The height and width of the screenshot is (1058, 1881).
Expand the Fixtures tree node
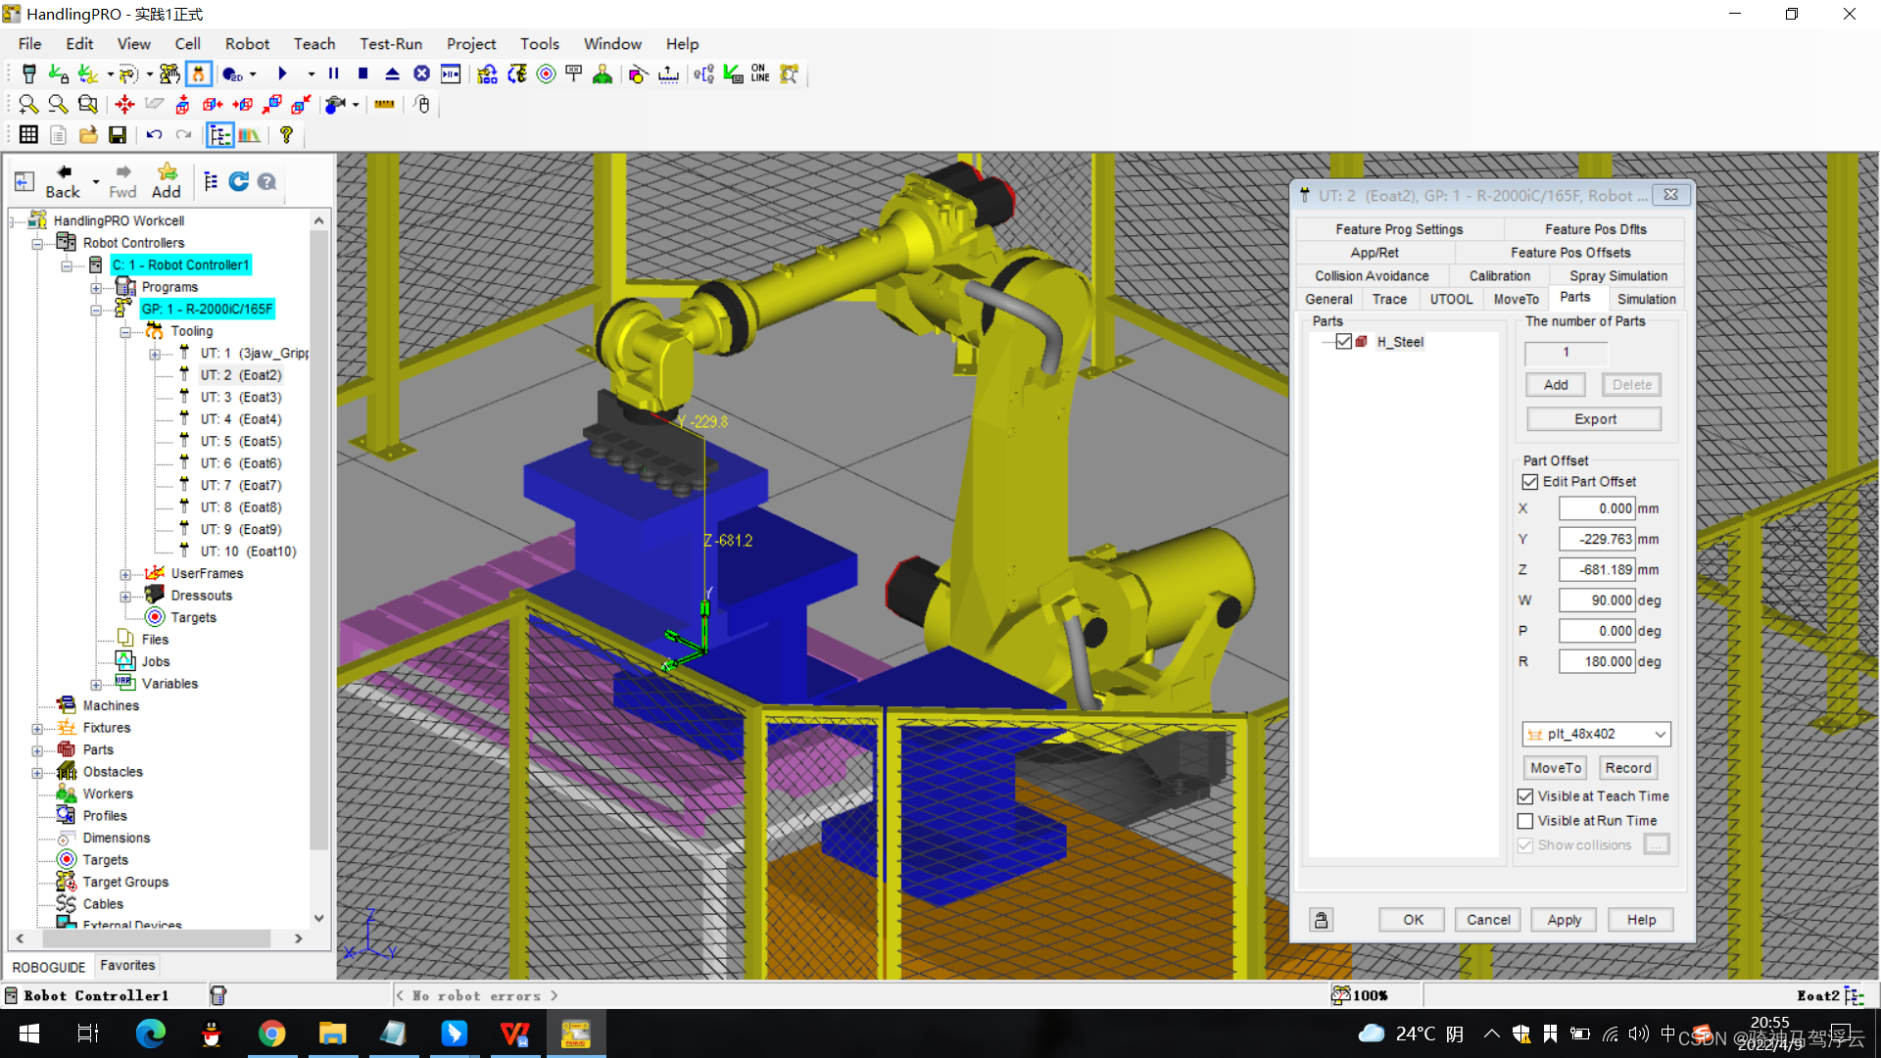pos(37,729)
